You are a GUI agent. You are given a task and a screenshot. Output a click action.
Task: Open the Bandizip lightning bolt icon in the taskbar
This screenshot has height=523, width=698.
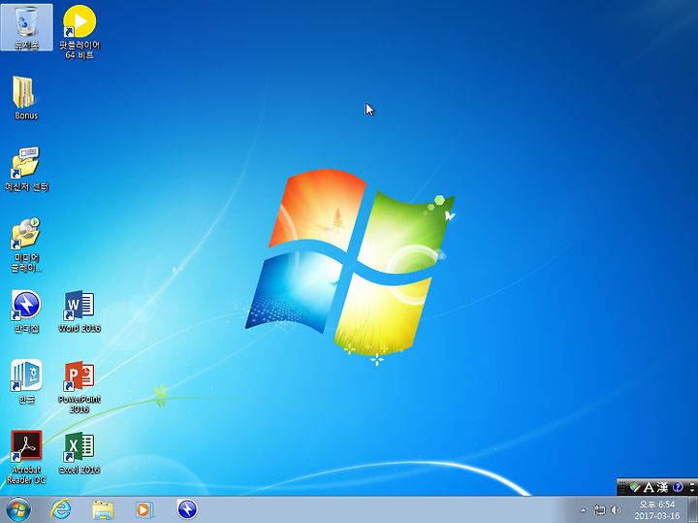(x=187, y=509)
